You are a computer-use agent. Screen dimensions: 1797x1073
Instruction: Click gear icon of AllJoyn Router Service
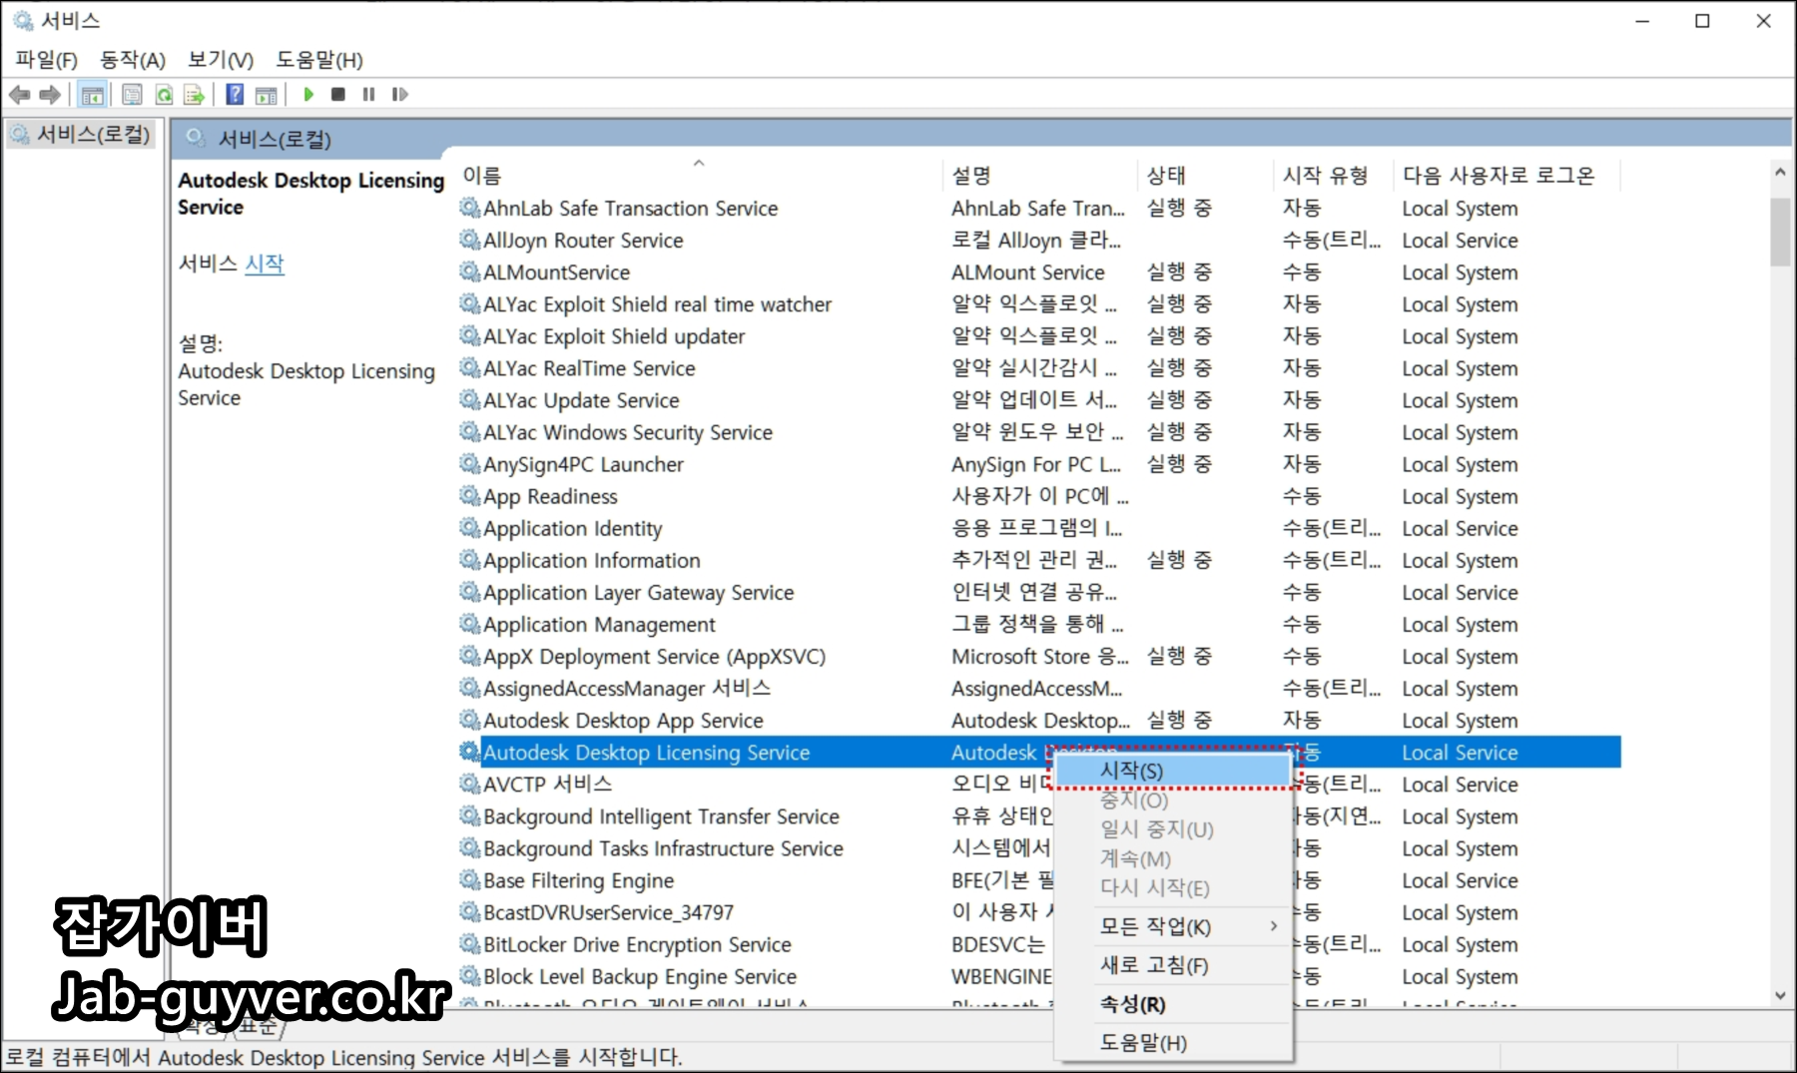click(470, 240)
